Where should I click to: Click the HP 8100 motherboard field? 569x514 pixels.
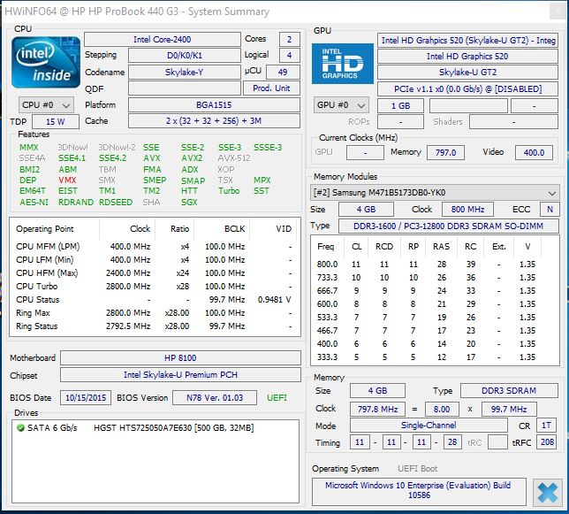point(180,357)
